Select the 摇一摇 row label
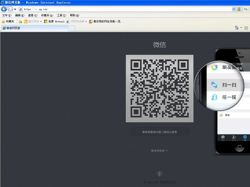250x187 pixels. pos(229,97)
